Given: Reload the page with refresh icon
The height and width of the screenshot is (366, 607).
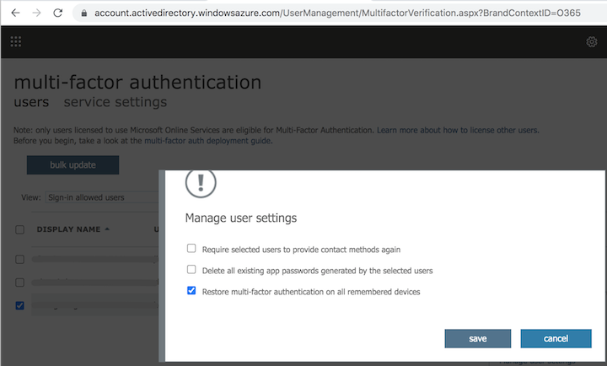Looking at the screenshot, I should 57,13.
